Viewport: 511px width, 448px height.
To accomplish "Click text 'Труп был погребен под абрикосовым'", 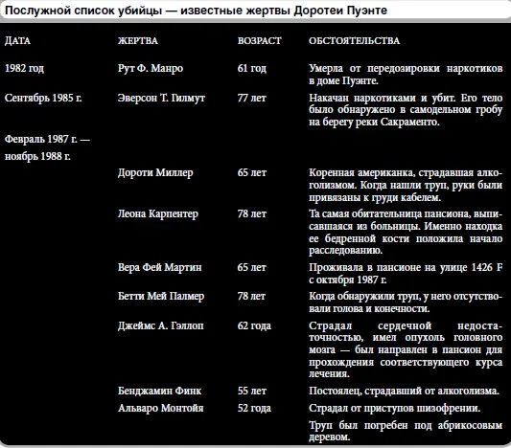I will pos(406,425).
